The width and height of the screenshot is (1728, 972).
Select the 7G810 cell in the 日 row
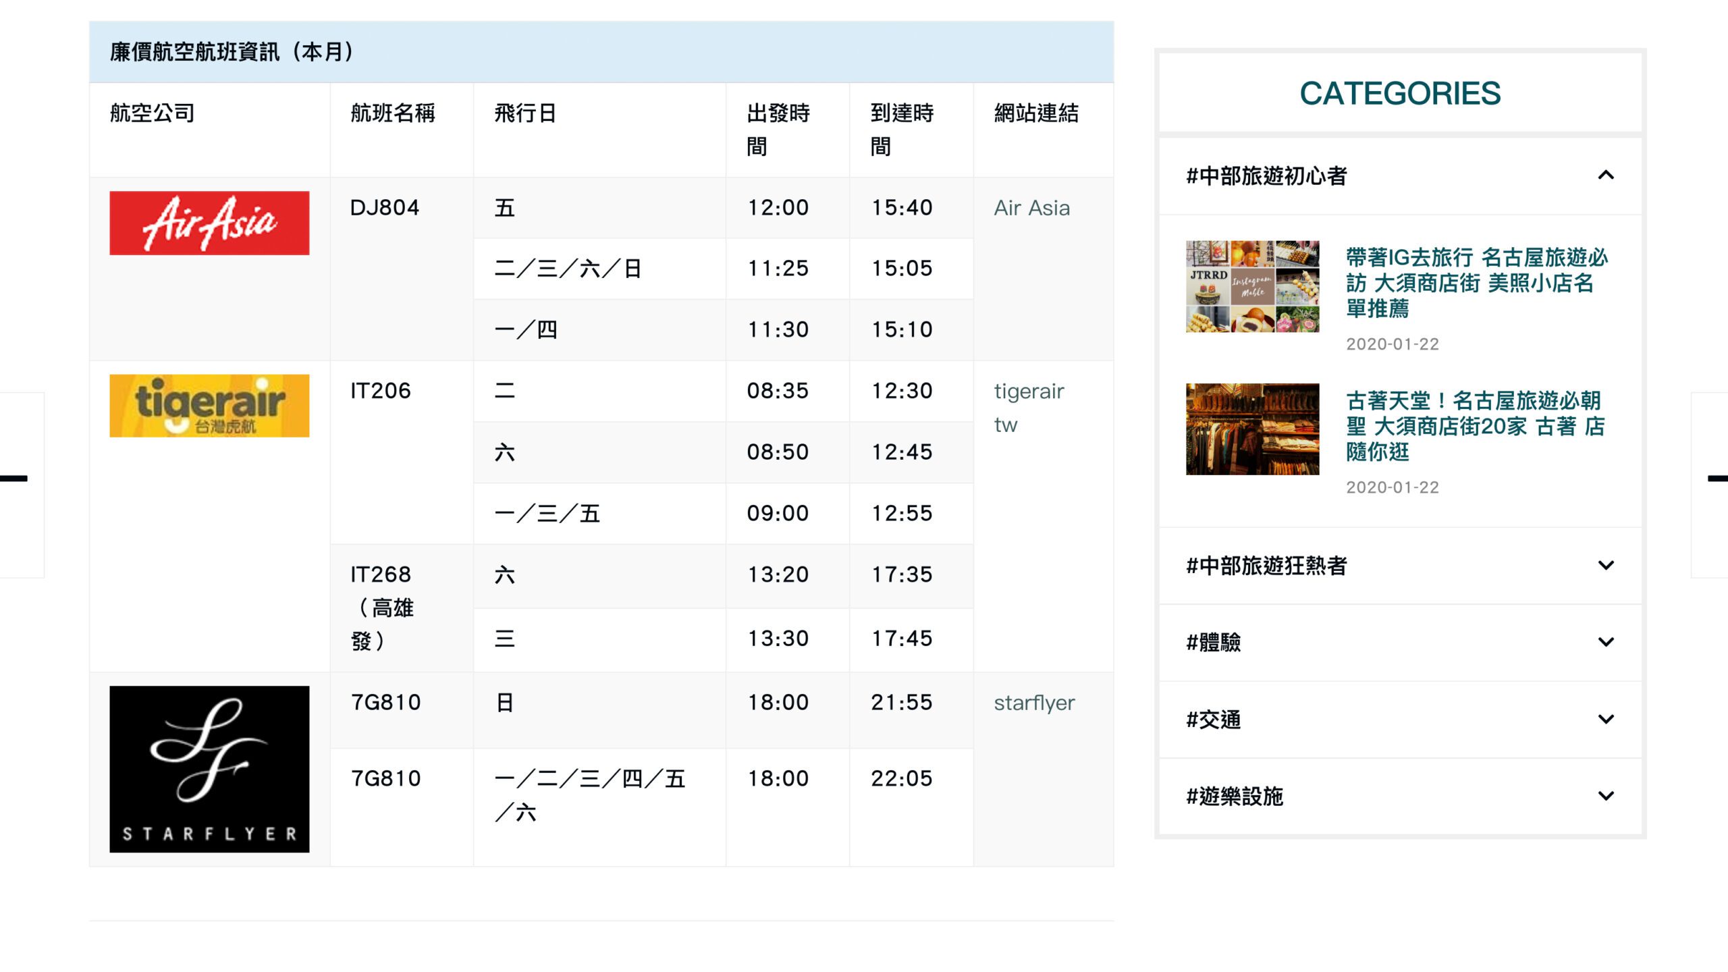(402, 709)
